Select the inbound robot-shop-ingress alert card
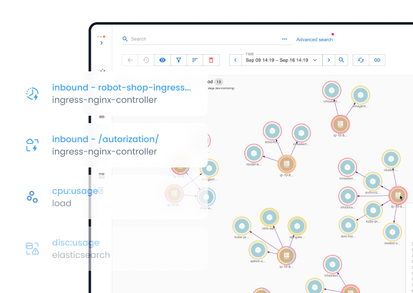 pyautogui.click(x=109, y=94)
